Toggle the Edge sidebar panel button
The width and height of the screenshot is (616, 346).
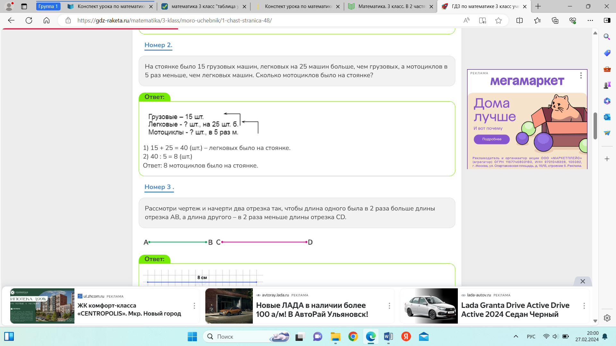pyautogui.click(x=607, y=21)
